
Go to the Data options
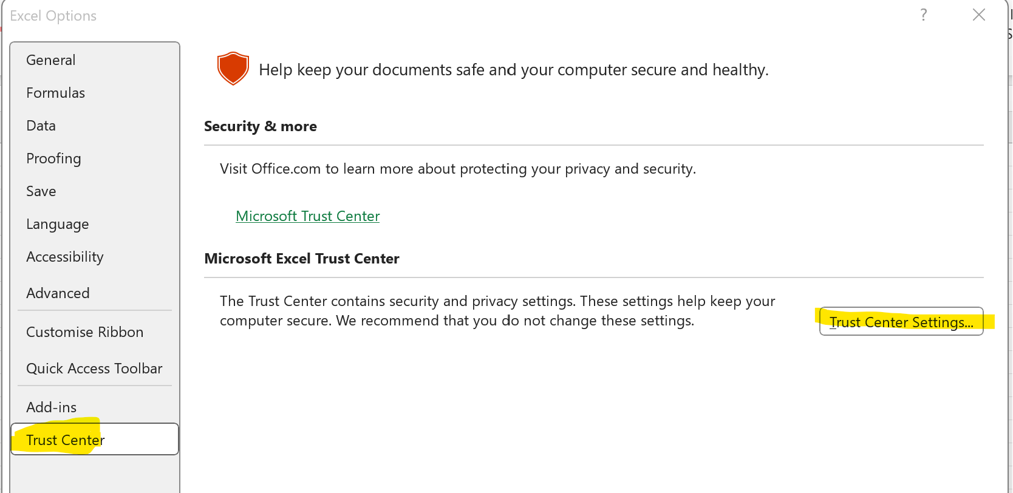(41, 126)
